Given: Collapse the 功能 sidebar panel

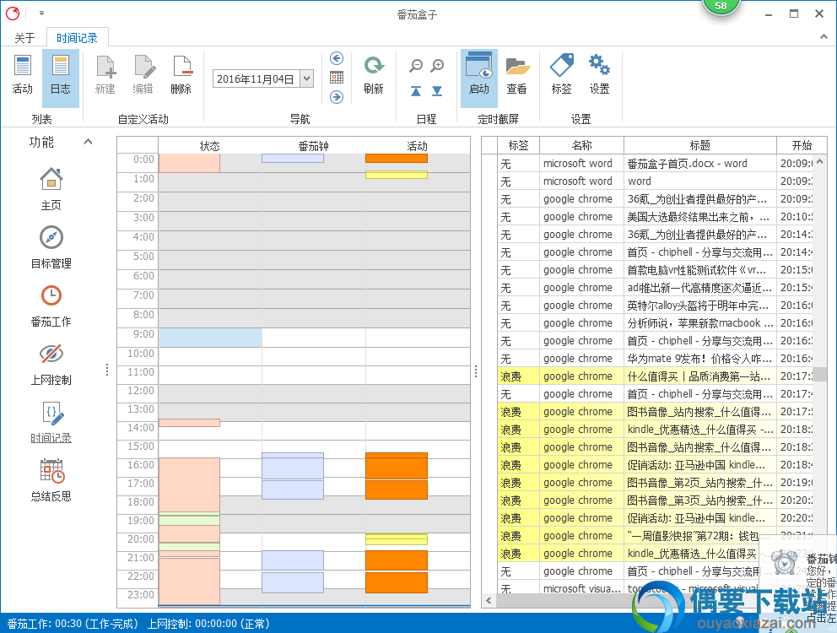Looking at the screenshot, I should pyautogui.click(x=88, y=142).
